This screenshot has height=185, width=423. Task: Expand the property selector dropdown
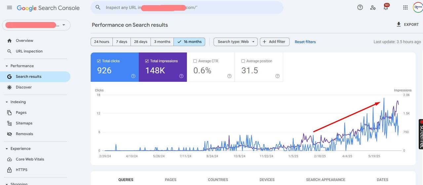[x=64, y=25]
